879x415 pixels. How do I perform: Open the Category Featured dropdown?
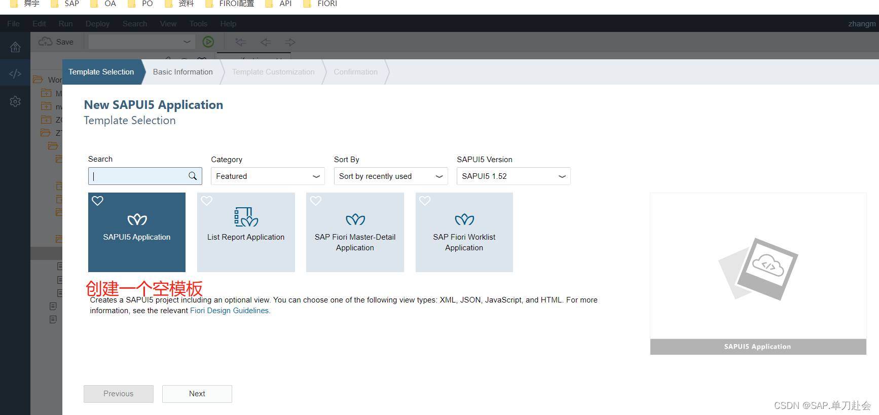[268, 176]
